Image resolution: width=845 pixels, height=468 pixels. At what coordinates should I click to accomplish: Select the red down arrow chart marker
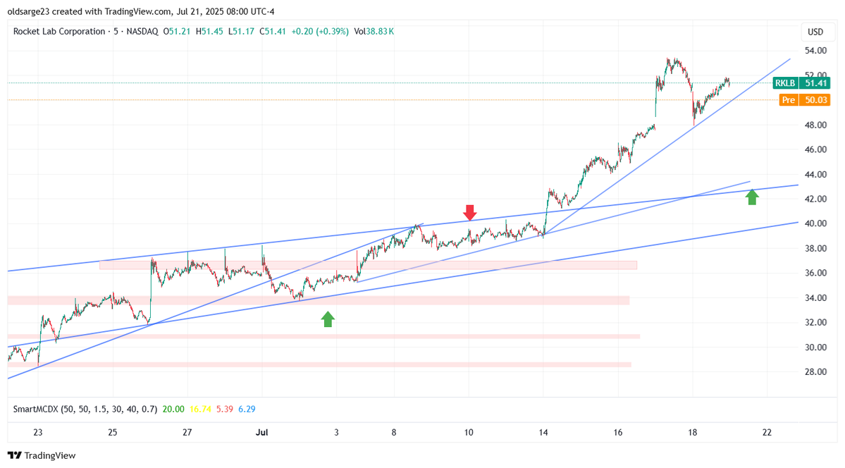[470, 212]
